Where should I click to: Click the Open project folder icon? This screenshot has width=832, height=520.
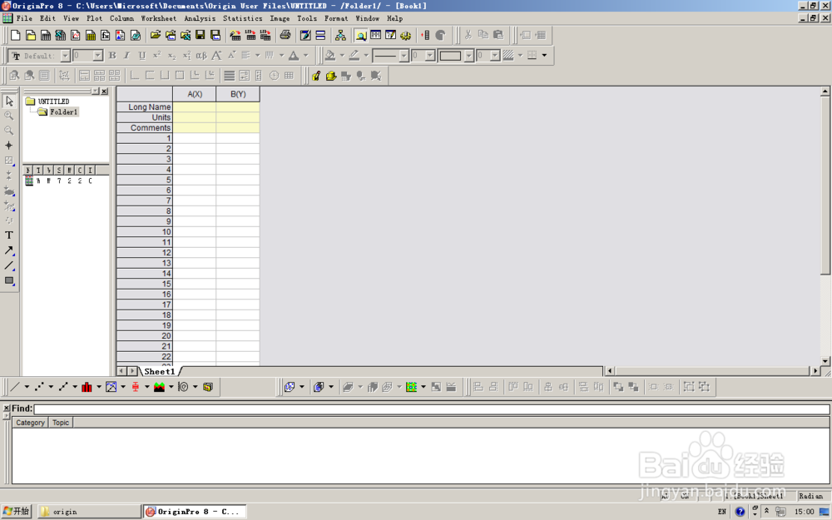click(x=155, y=36)
